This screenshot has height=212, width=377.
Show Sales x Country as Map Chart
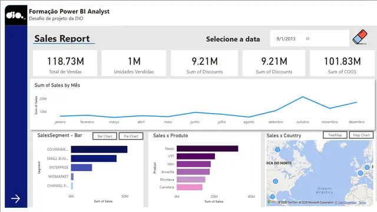361,135
